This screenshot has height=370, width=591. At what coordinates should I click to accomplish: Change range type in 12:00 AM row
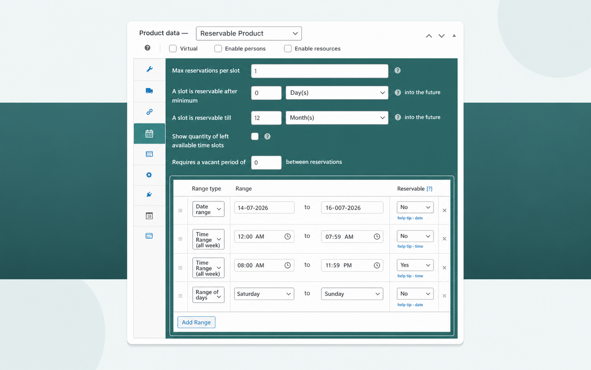(208, 239)
